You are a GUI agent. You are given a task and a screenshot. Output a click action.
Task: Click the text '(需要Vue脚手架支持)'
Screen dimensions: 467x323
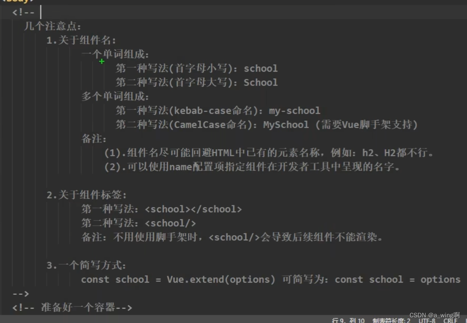point(366,125)
